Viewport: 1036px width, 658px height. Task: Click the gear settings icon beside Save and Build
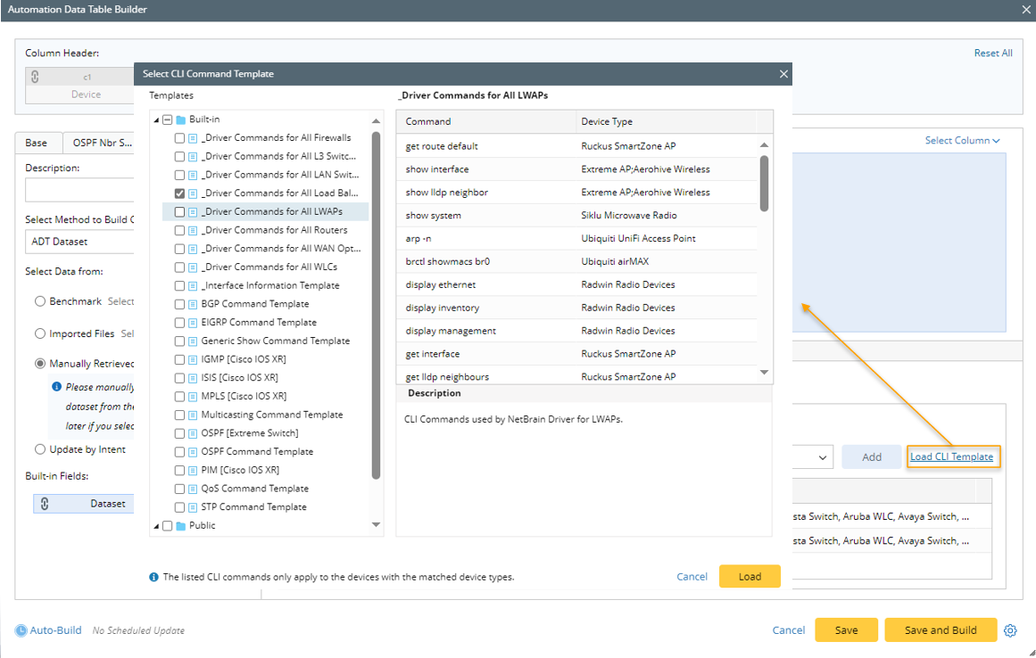(x=1010, y=630)
